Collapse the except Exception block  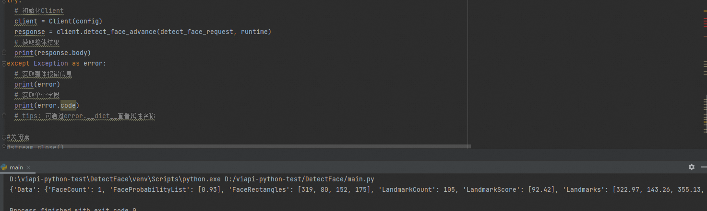4,63
